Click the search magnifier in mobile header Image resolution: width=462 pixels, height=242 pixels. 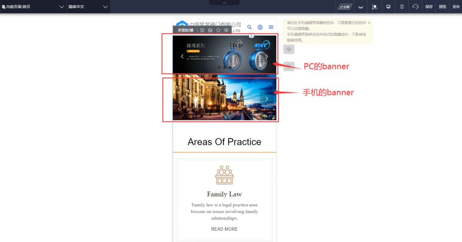(249, 27)
